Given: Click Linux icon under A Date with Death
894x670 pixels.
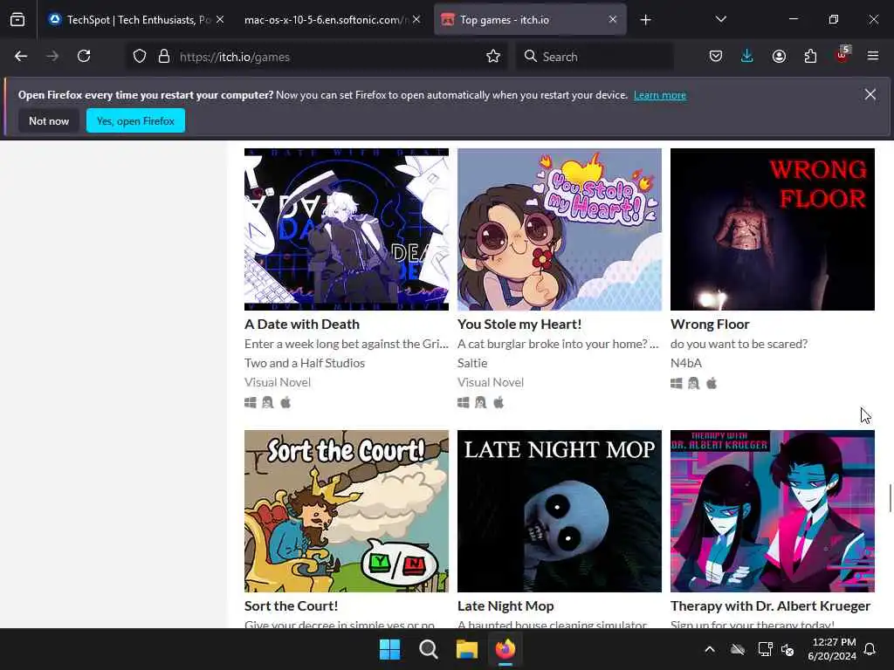Looking at the screenshot, I should (x=268, y=403).
